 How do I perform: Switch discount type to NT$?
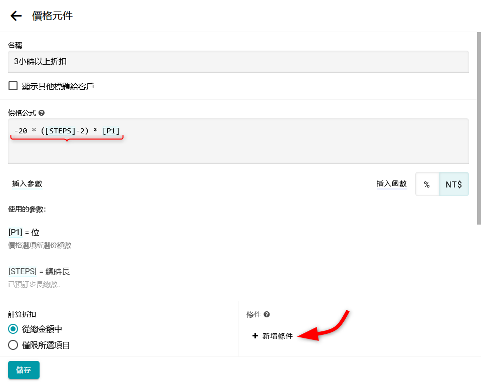pyautogui.click(x=453, y=184)
